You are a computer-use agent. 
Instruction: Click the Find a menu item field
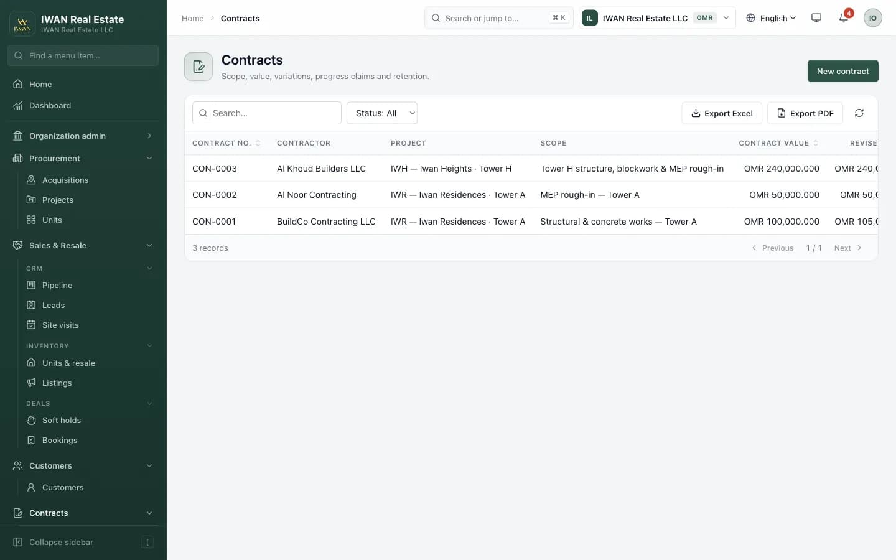point(83,55)
